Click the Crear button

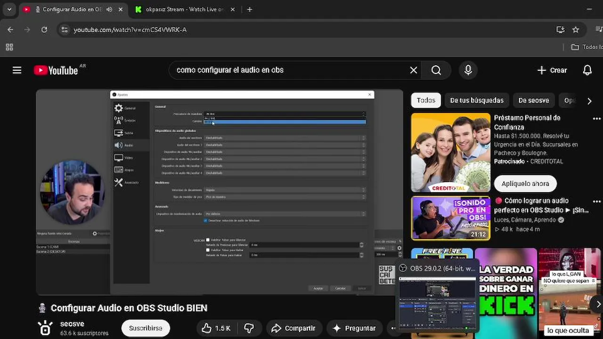[552, 70]
